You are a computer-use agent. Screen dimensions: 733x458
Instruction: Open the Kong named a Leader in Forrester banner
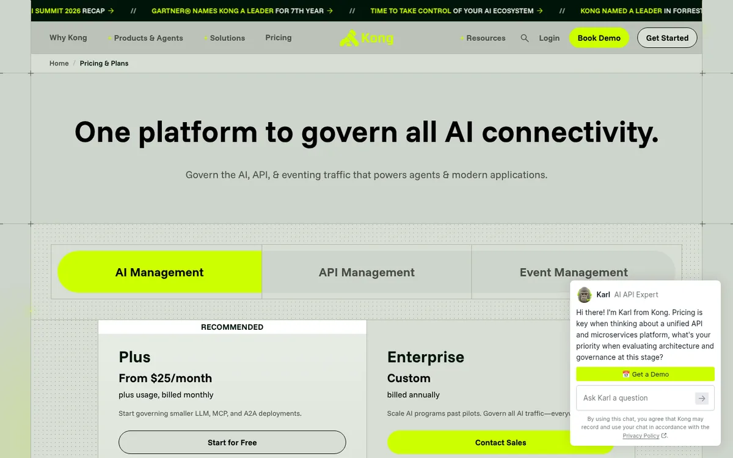coord(640,11)
